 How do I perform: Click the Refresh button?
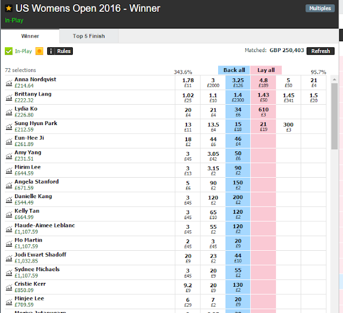pyautogui.click(x=320, y=51)
